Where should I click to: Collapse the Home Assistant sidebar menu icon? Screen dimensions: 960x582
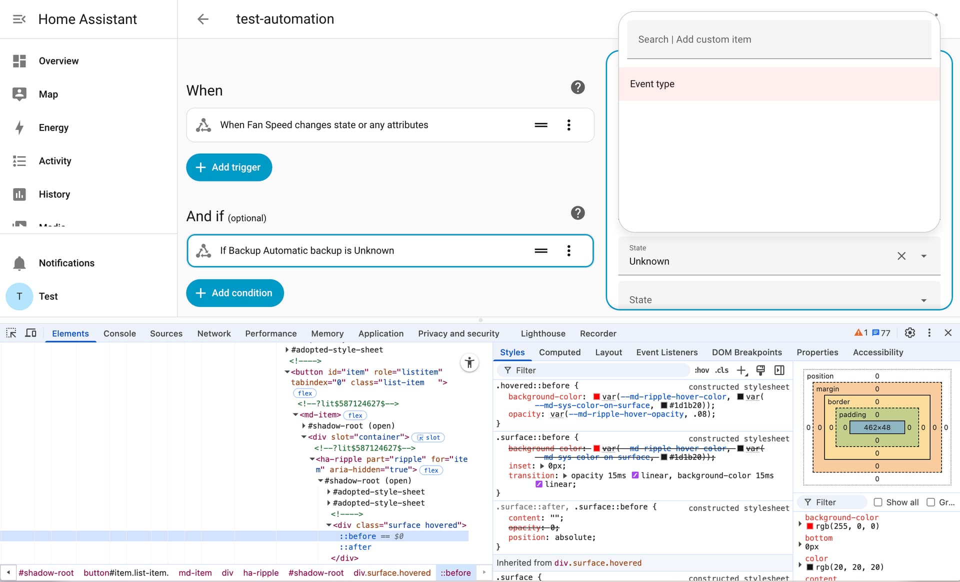[x=19, y=19]
